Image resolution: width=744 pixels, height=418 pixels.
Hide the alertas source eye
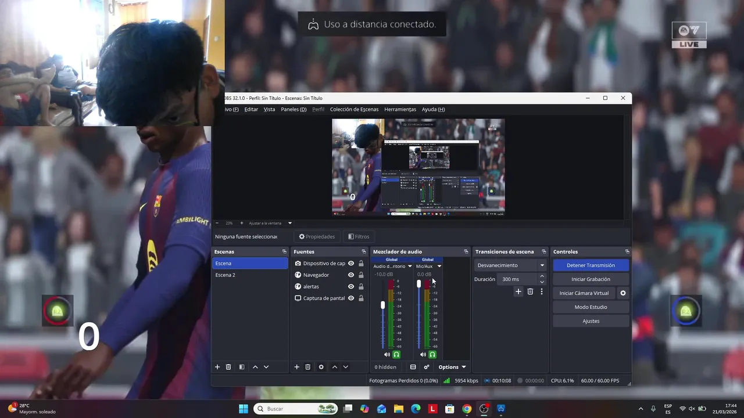click(x=351, y=286)
